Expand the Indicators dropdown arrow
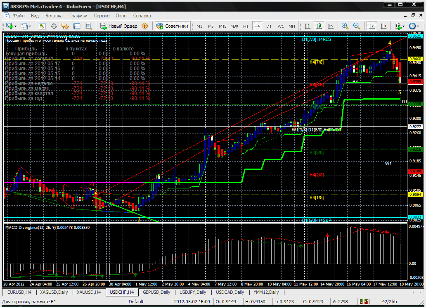The image size is (426, 307). 403,26
